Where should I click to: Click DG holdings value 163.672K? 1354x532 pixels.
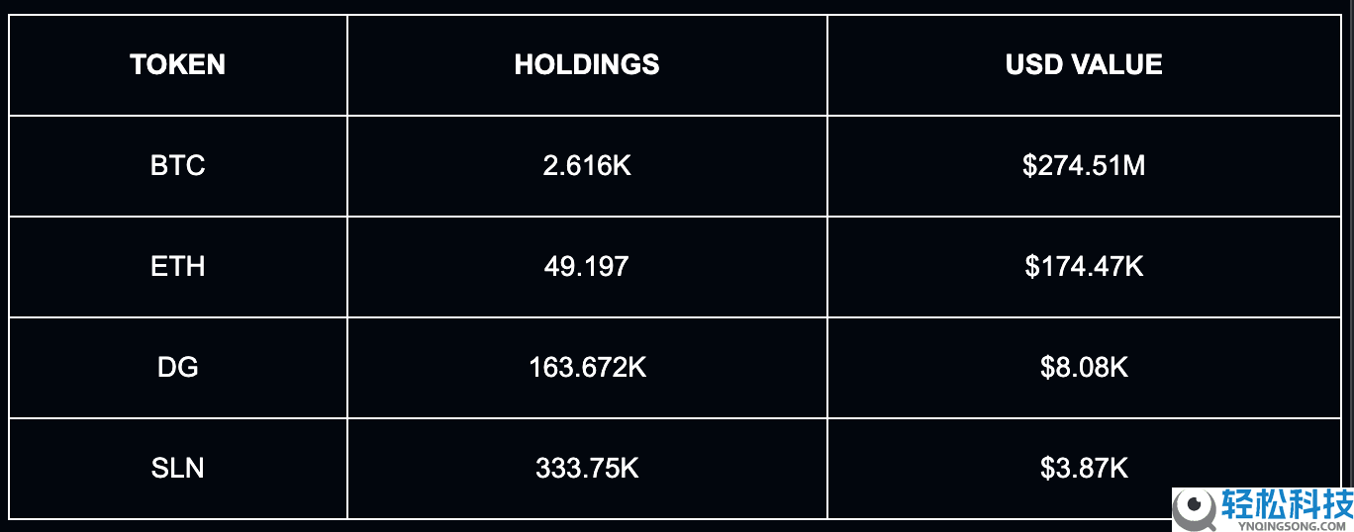point(587,367)
